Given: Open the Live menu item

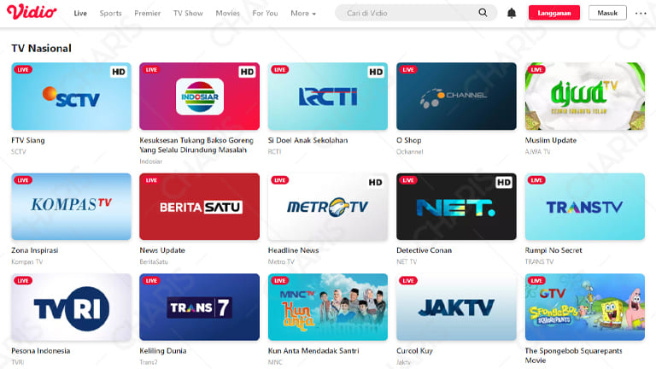Looking at the screenshot, I should [x=80, y=14].
